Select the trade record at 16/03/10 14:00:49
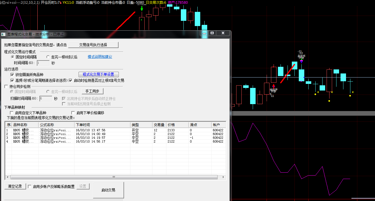The height and width of the screenshot is (201, 375). (x=116, y=134)
